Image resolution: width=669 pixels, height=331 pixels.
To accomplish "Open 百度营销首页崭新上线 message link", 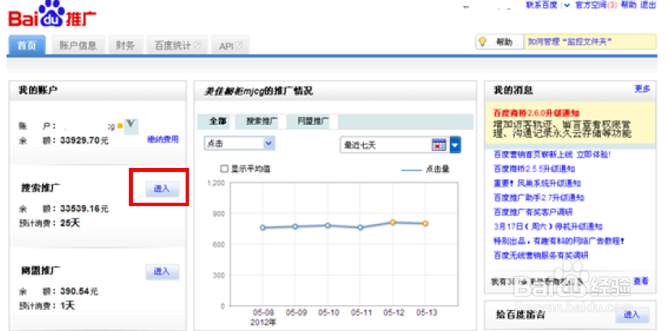I will point(552,155).
